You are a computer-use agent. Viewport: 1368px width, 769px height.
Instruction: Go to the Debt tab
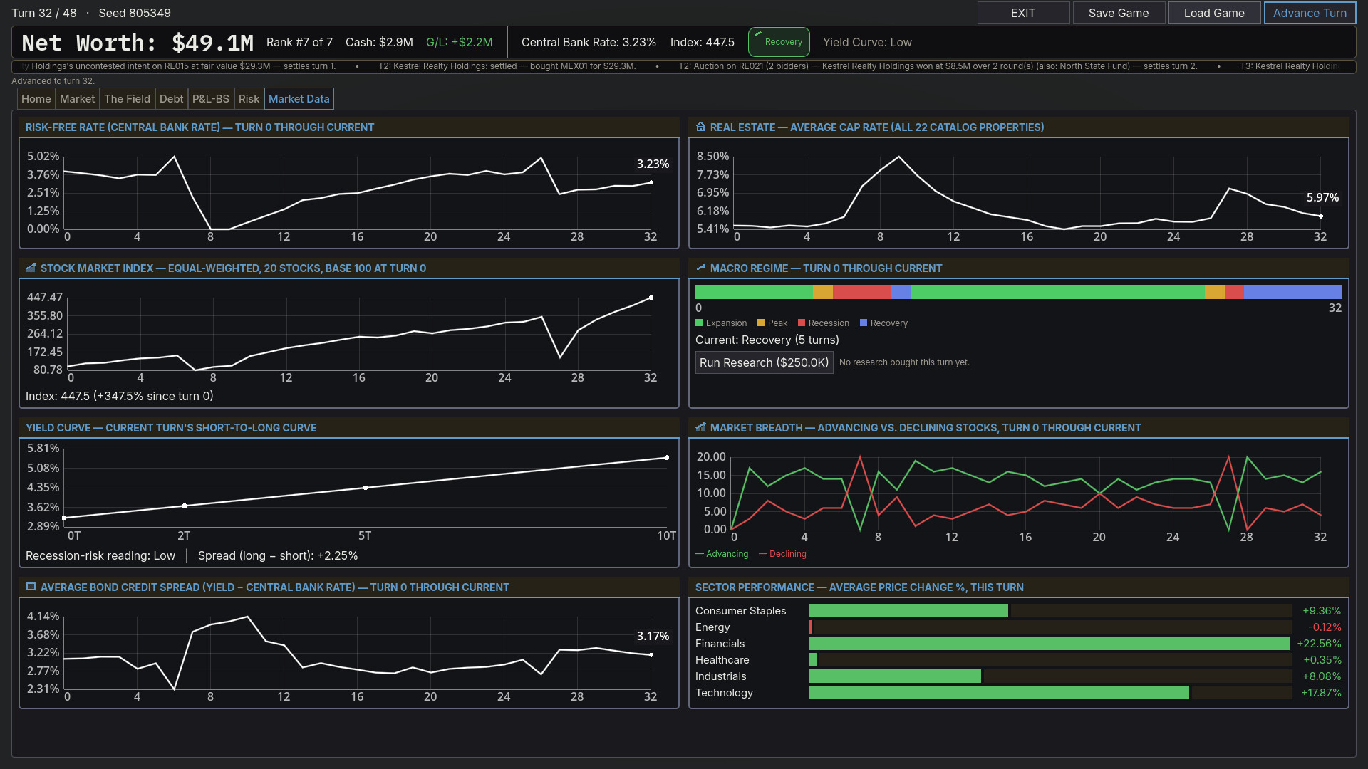click(x=171, y=98)
